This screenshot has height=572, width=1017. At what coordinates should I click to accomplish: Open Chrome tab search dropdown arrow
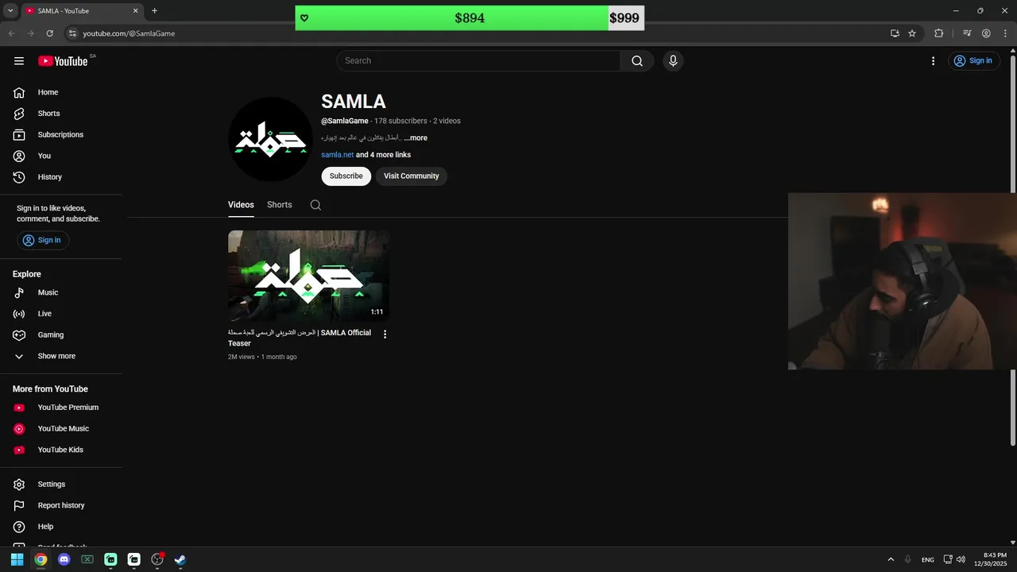(10, 11)
